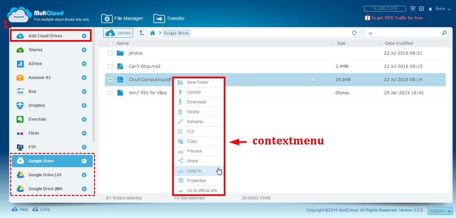Click the Win7 P2V for VBox file icon

click(120, 93)
